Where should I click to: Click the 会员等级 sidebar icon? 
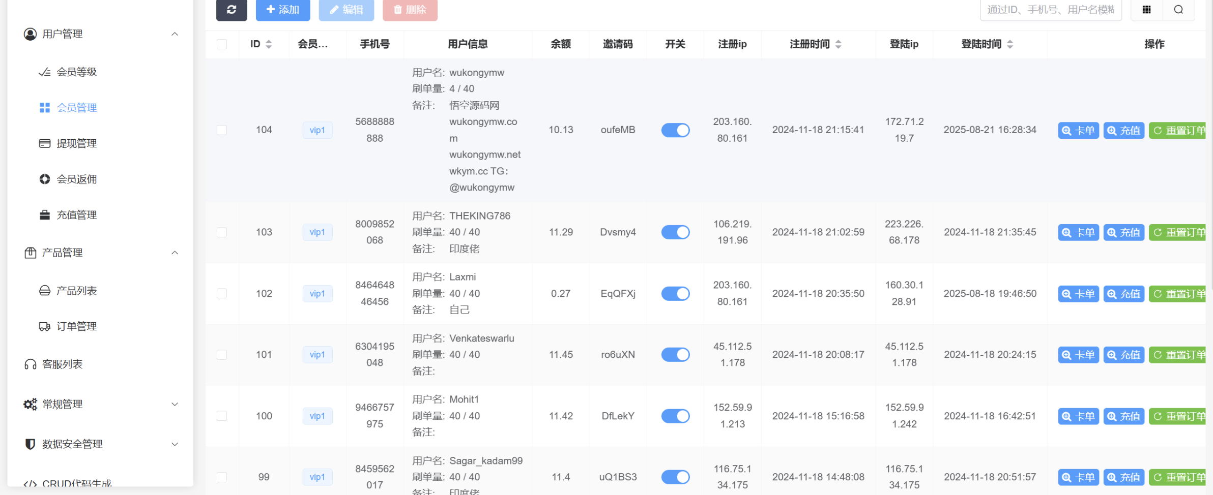coord(45,72)
